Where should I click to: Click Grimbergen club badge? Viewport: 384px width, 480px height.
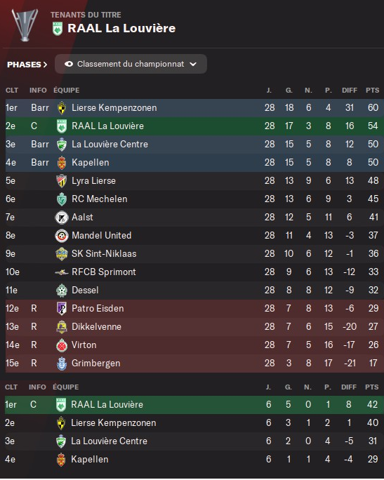point(62,364)
